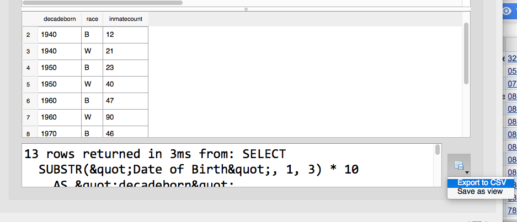The width and height of the screenshot is (517, 222).
Task: Select the cell with inmatecount 90
Action: click(126, 117)
